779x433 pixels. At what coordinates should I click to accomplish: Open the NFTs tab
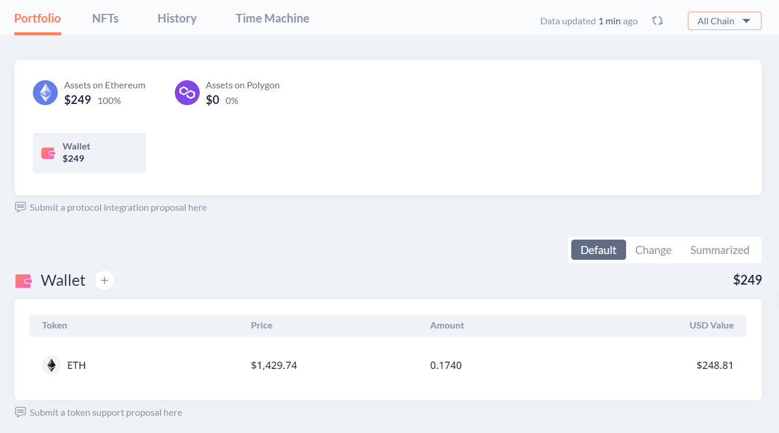coord(106,18)
